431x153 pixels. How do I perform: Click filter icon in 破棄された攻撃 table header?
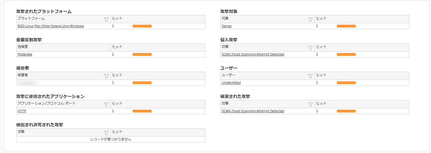coord(310,105)
